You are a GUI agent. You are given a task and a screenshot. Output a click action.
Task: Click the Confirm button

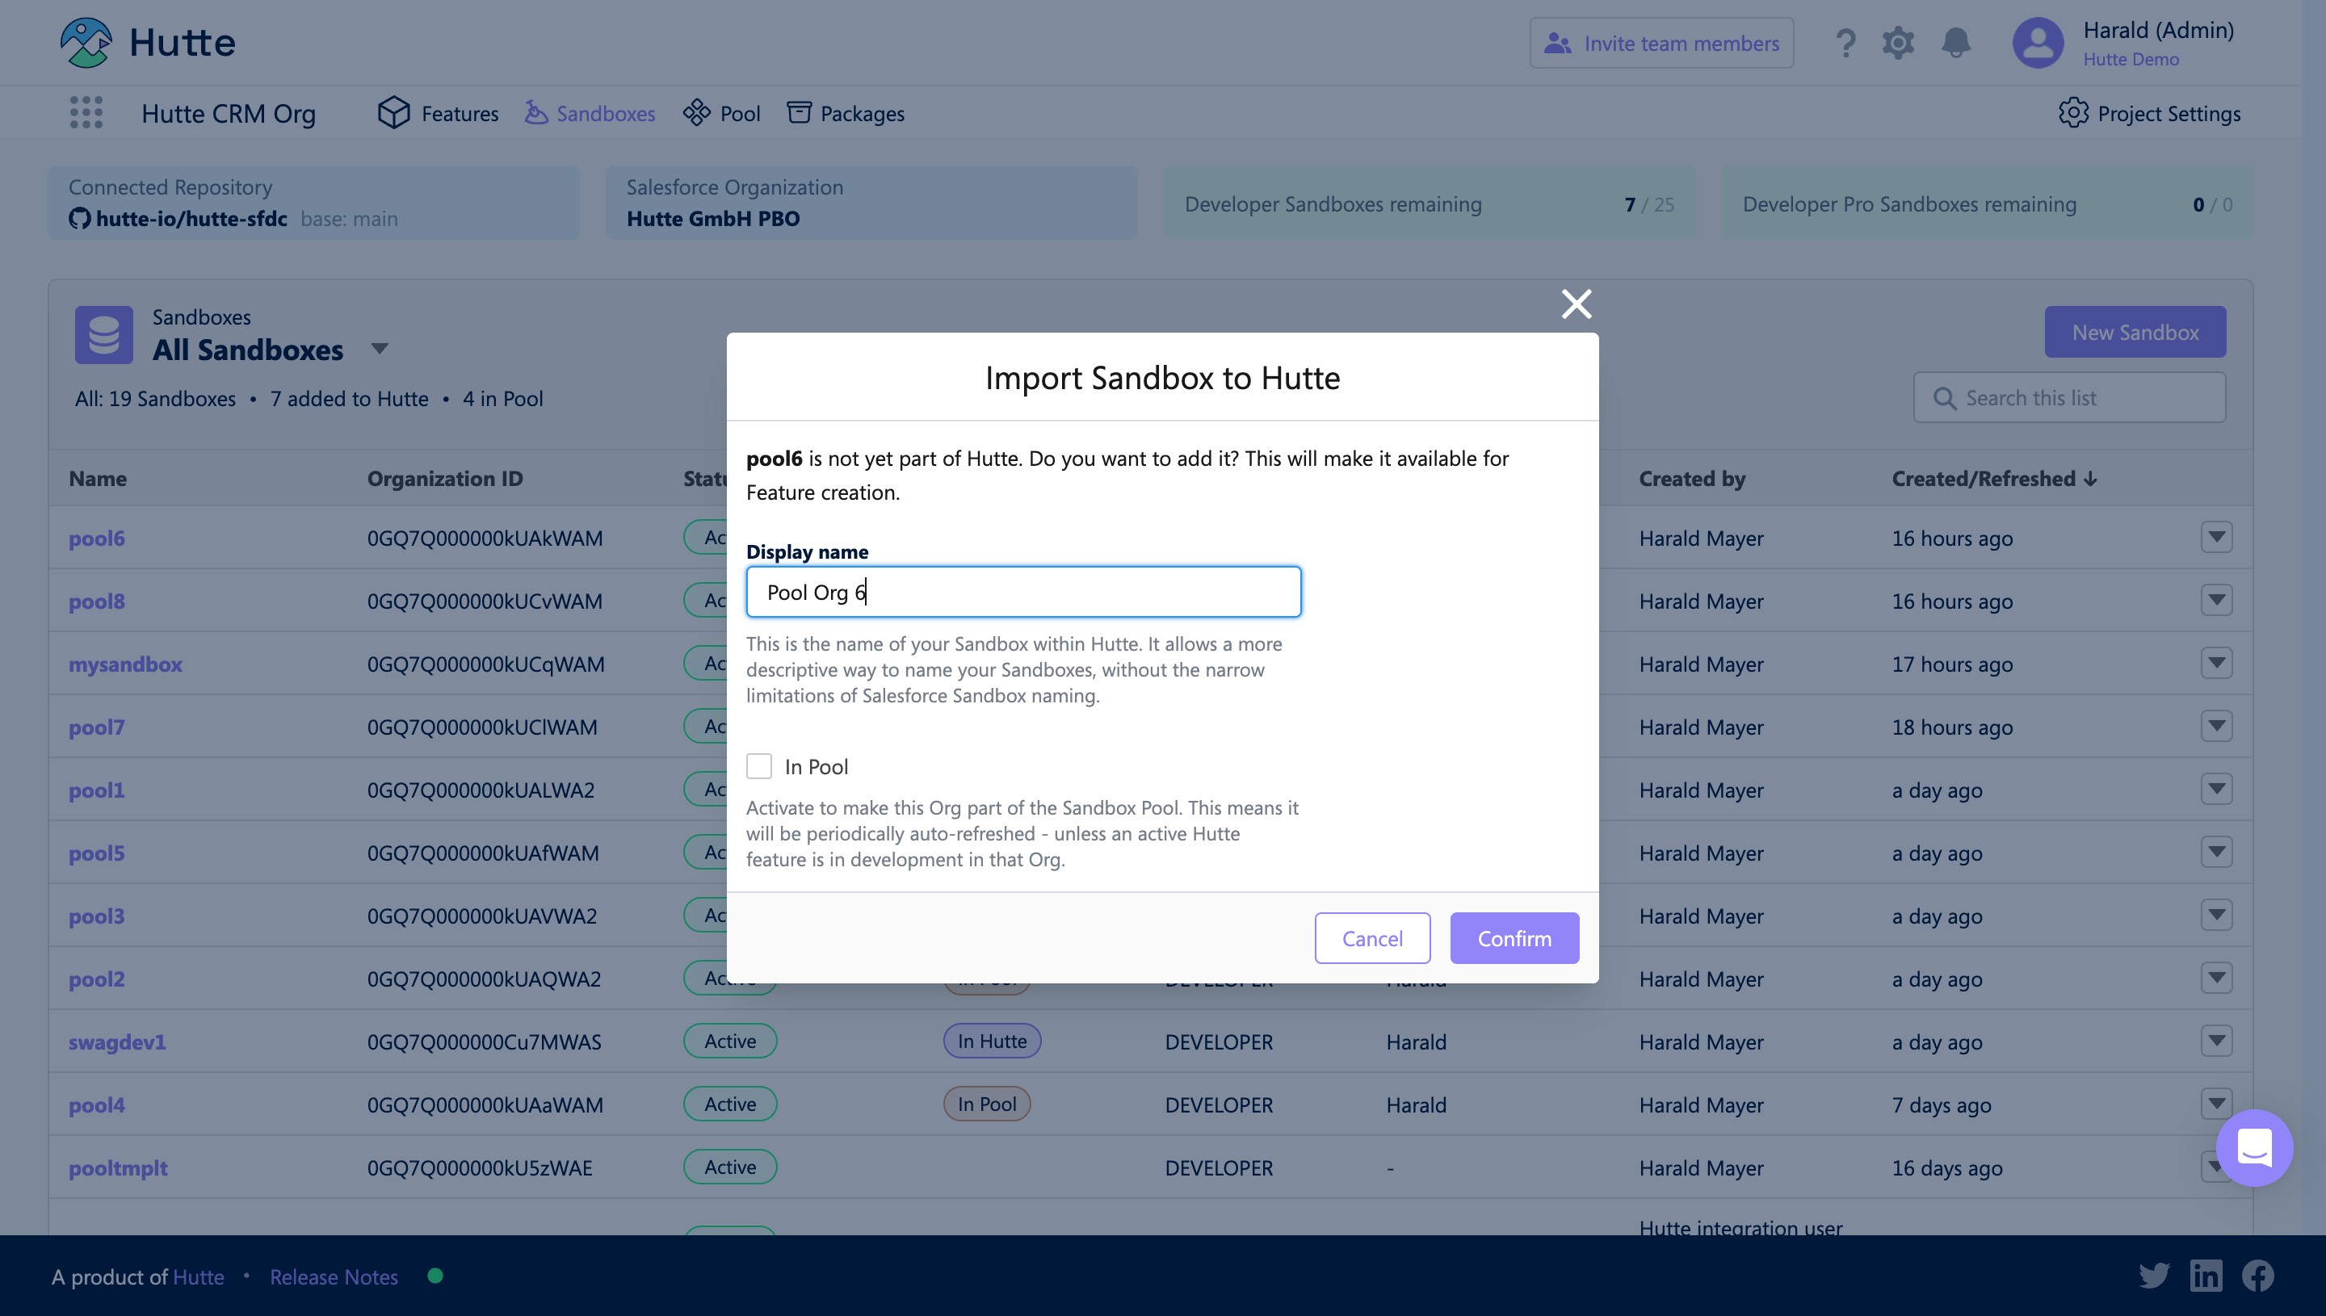(x=1514, y=938)
